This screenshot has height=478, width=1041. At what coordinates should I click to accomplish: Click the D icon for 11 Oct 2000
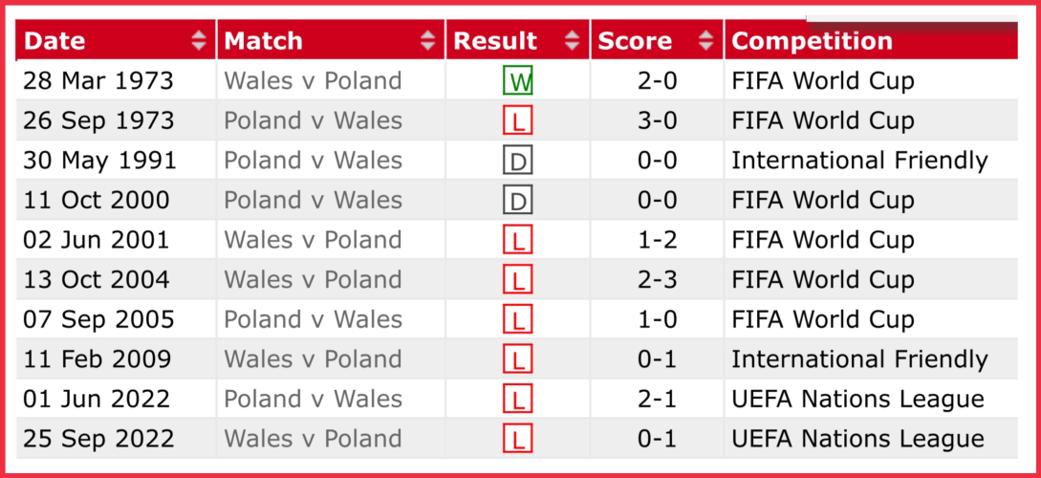click(517, 201)
